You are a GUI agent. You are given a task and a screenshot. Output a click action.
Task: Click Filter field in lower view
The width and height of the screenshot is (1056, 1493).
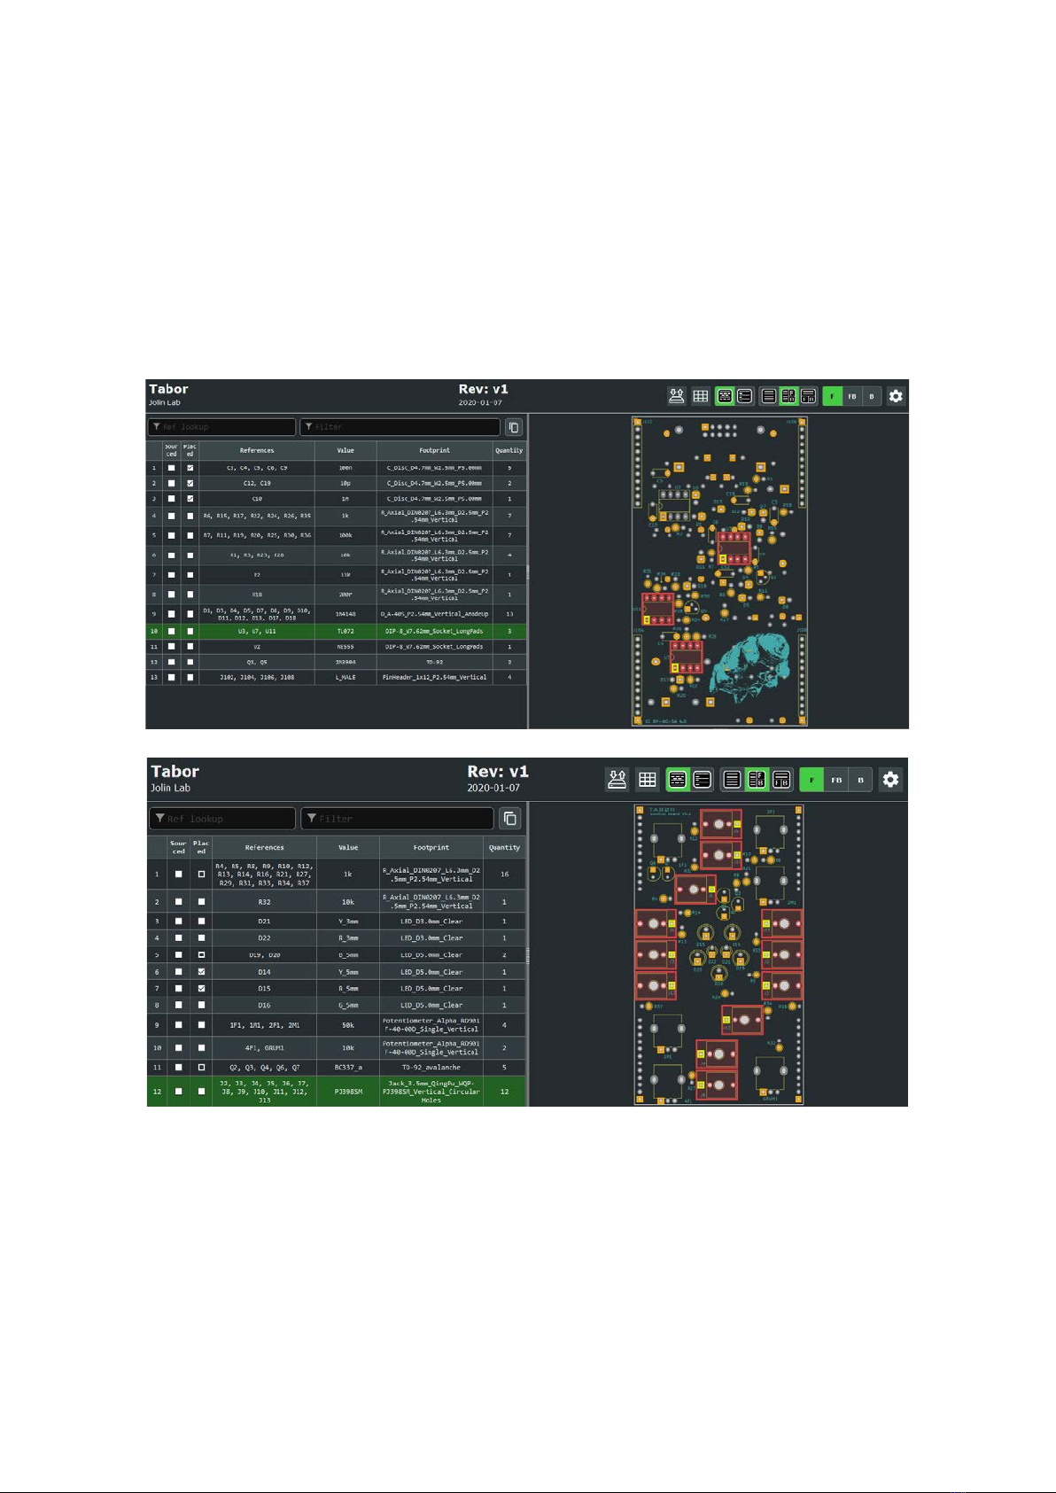(x=397, y=819)
